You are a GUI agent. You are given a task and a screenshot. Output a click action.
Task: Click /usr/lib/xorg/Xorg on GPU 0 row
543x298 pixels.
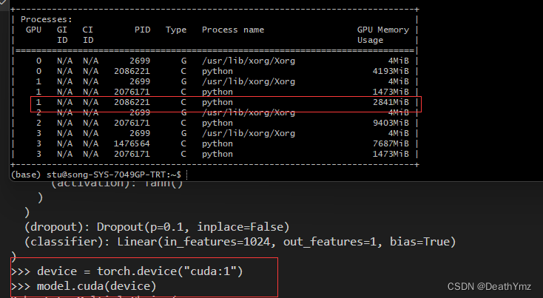click(249, 61)
